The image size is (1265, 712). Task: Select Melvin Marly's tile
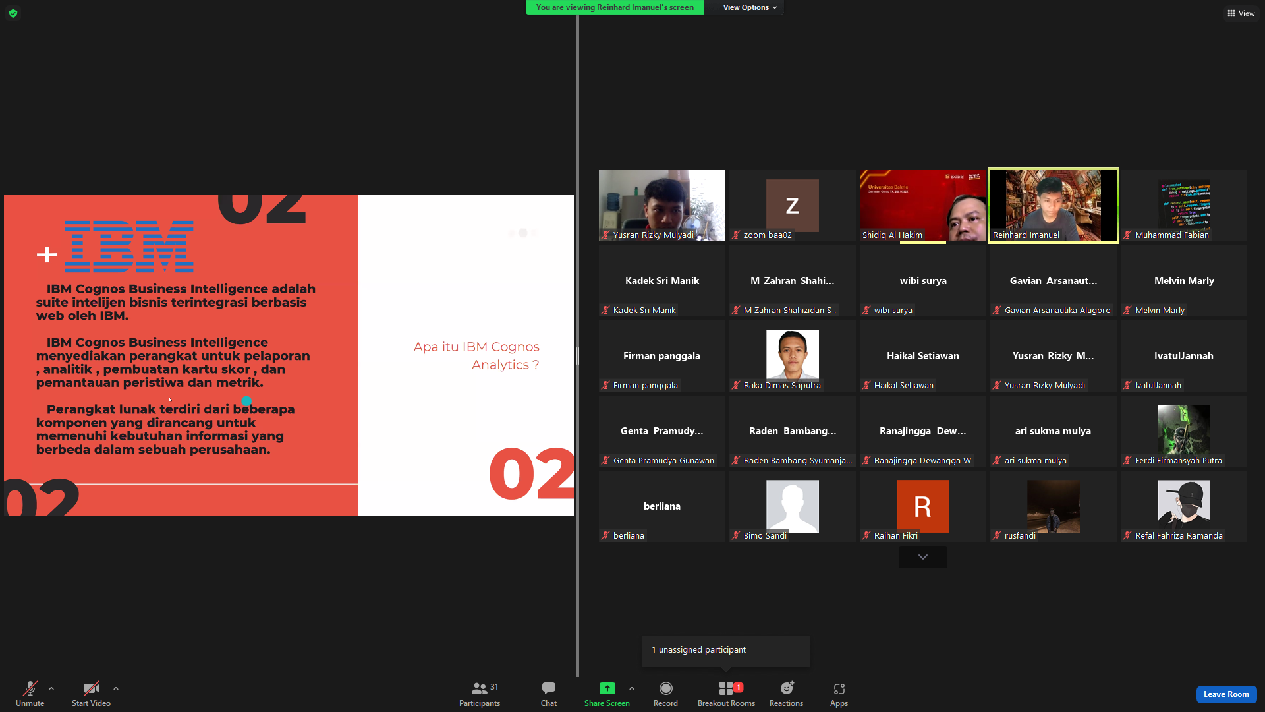pyautogui.click(x=1183, y=281)
